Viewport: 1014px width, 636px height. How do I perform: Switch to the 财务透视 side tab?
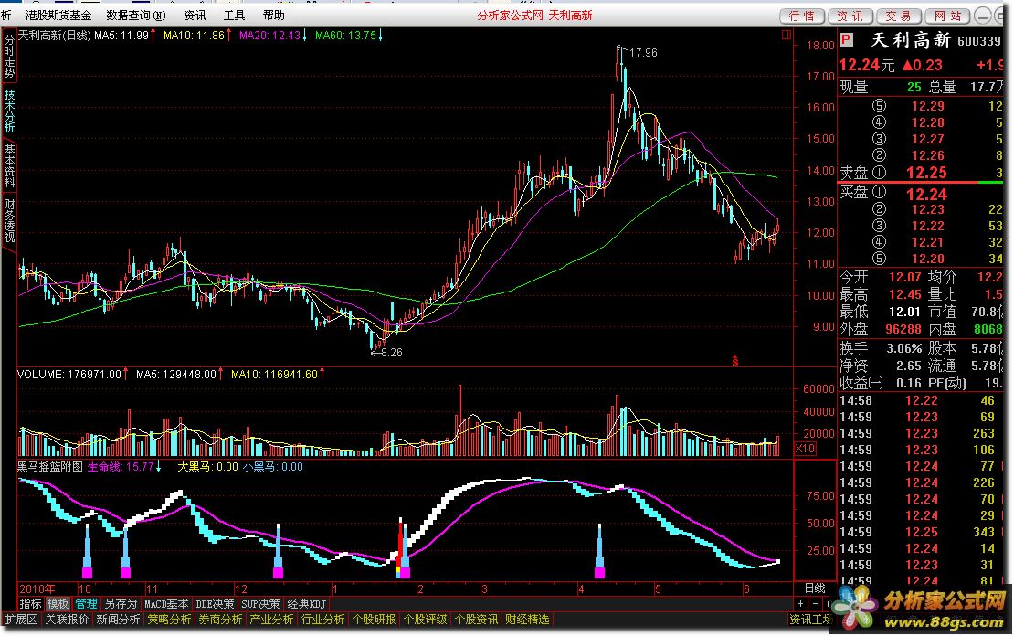point(9,220)
